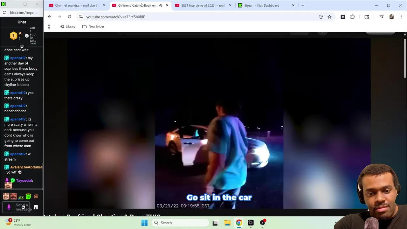Viewport: 407px width, 229px height.
Task: Click the gold rank 1 badge in chat
Action: click(13, 36)
